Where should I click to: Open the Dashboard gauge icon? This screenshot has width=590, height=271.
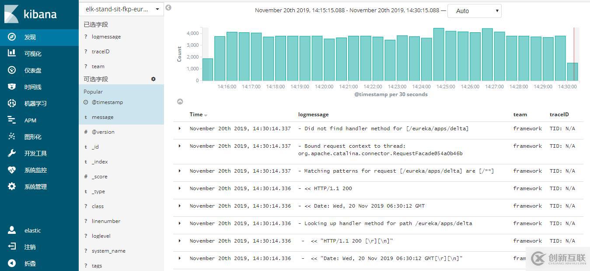(12, 70)
